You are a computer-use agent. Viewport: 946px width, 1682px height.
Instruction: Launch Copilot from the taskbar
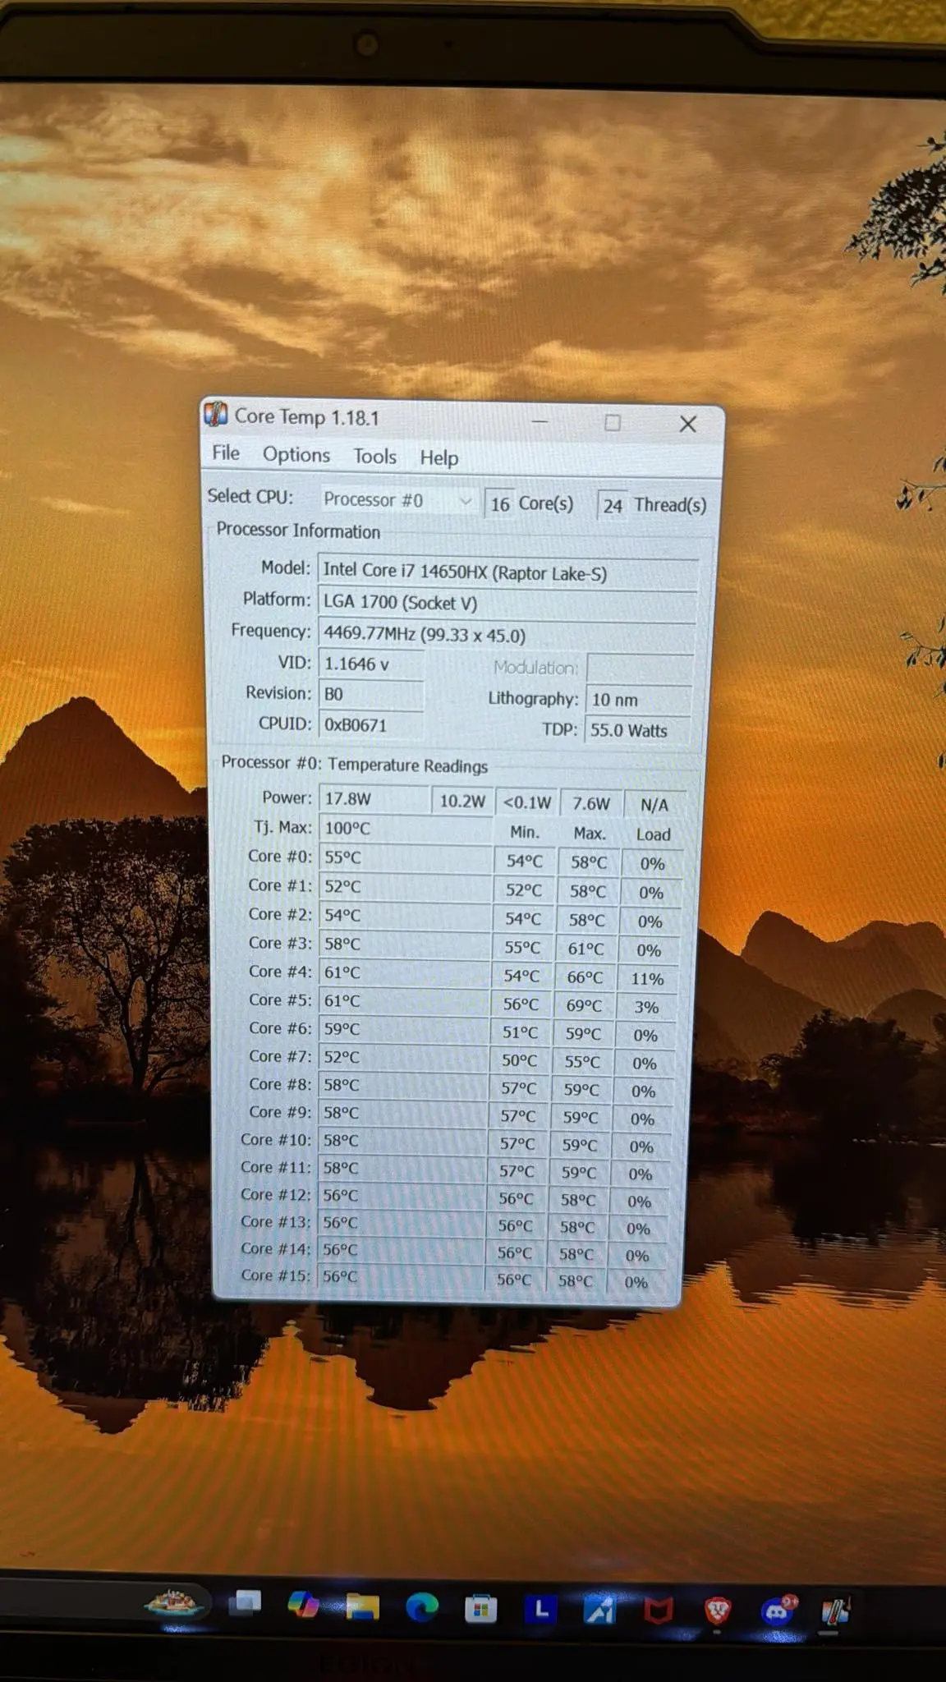[x=303, y=1604]
